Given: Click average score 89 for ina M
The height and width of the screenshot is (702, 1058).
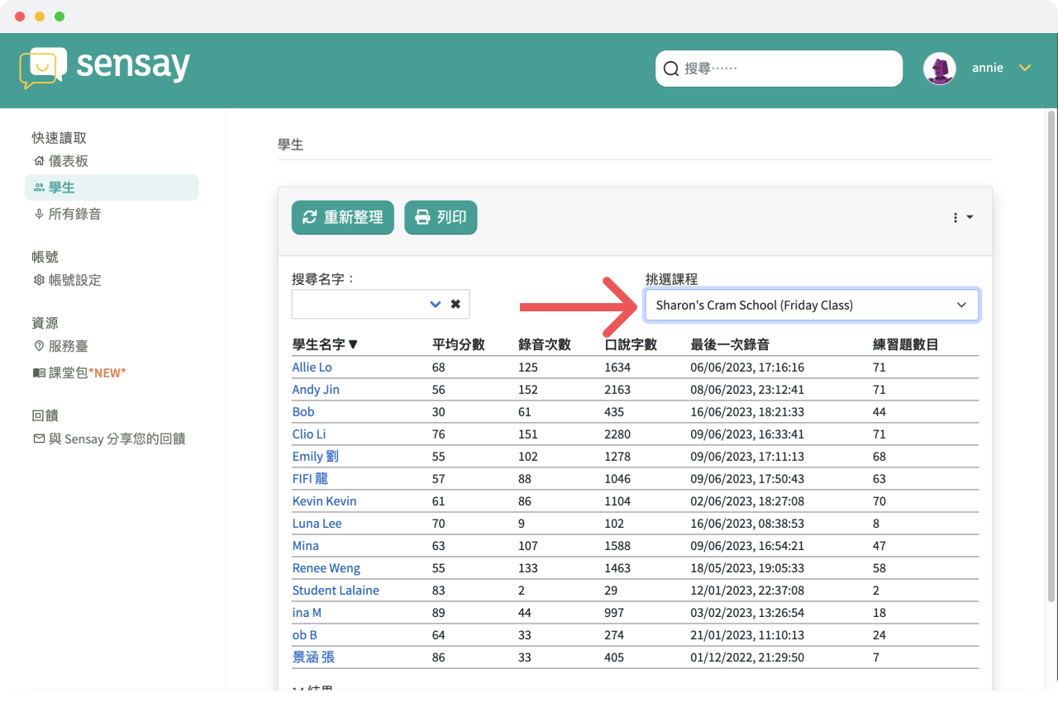Looking at the screenshot, I should tap(439, 612).
